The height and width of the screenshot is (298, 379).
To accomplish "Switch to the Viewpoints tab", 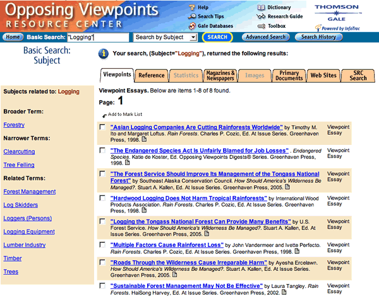I will [x=117, y=75].
